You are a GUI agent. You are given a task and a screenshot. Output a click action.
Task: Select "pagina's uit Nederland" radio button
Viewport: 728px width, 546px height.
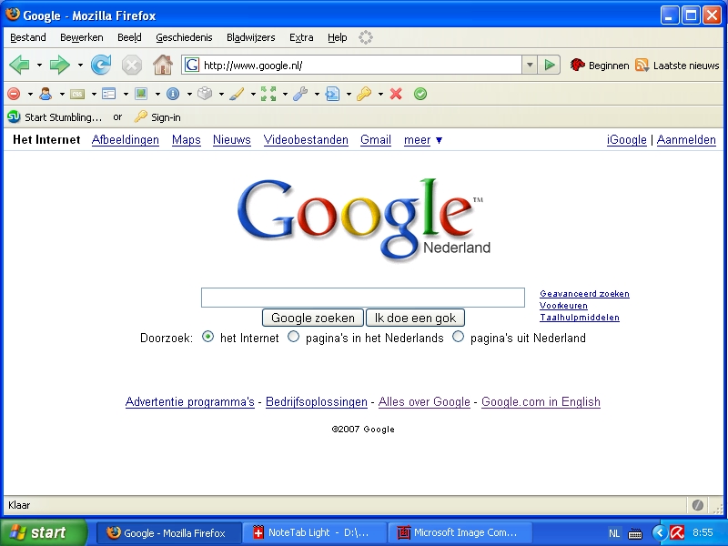click(x=459, y=337)
